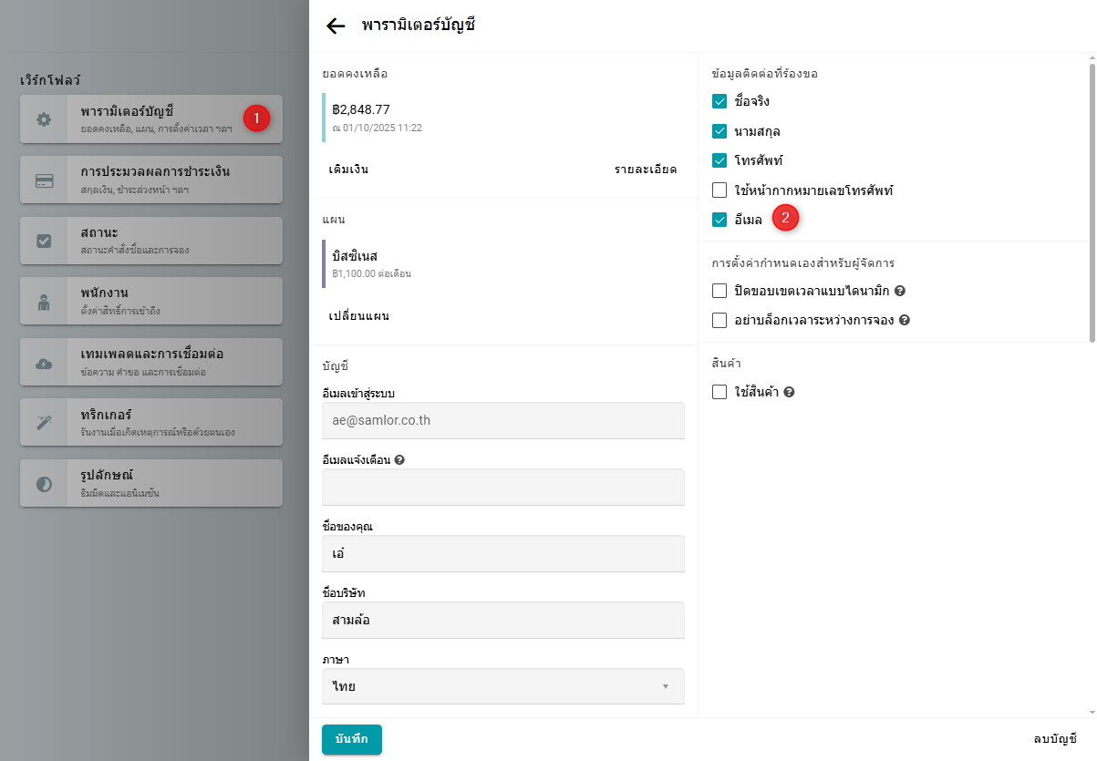Click the checkmark status icon in sidebar
The width and height of the screenshot is (1097, 761).
click(44, 242)
